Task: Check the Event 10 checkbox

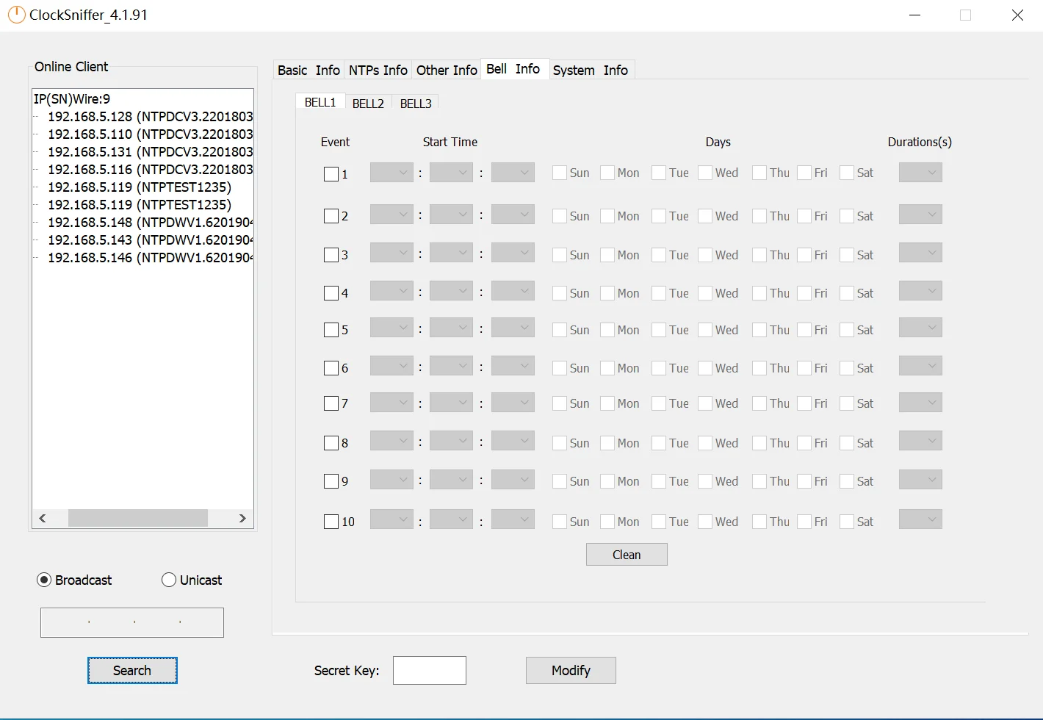Action: (331, 522)
